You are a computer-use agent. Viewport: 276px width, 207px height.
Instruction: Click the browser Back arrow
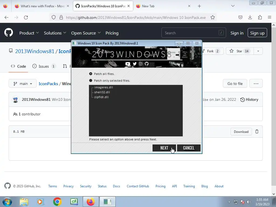(x=6, y=18)
